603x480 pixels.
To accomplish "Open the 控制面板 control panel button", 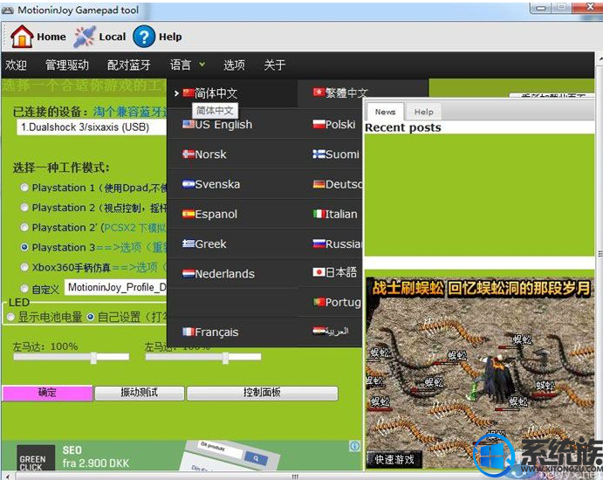I will point(263,393).
